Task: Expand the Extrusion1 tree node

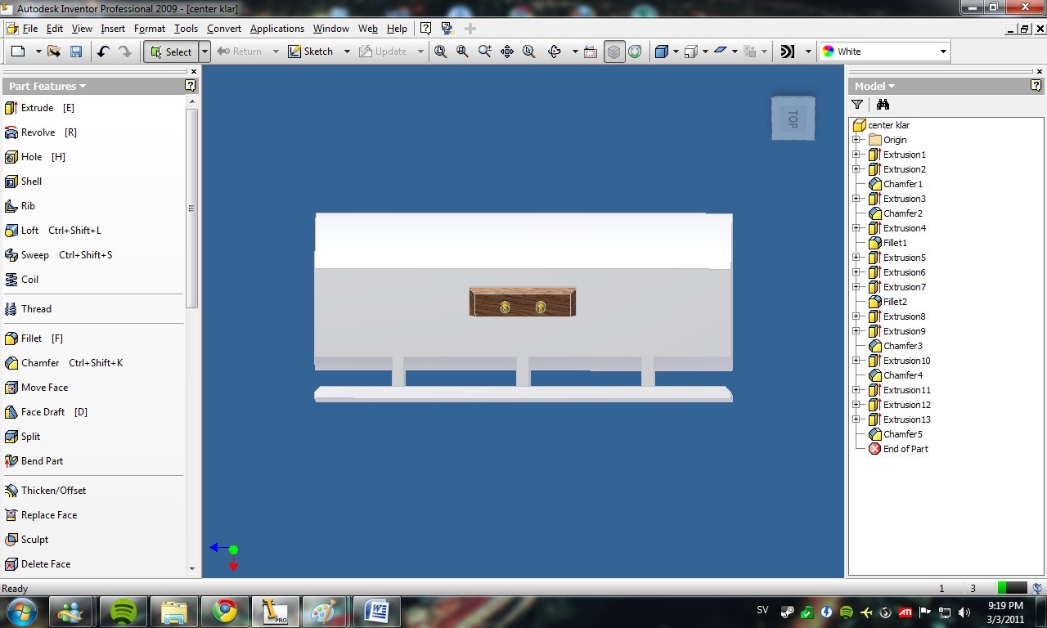Action: click(856, 155)
